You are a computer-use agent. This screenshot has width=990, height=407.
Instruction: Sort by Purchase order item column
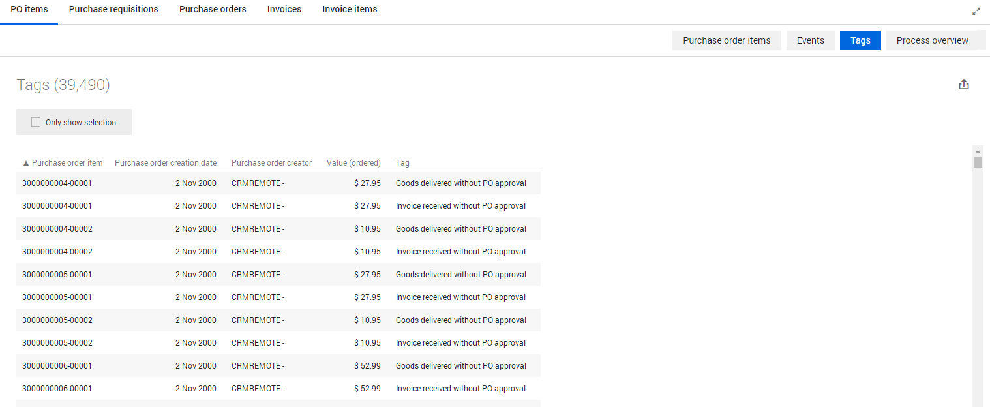[63, 163]
